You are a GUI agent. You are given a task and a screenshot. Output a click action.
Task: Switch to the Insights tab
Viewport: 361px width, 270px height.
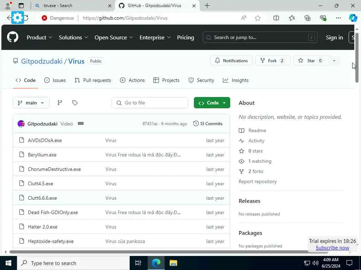pos(236,80)
